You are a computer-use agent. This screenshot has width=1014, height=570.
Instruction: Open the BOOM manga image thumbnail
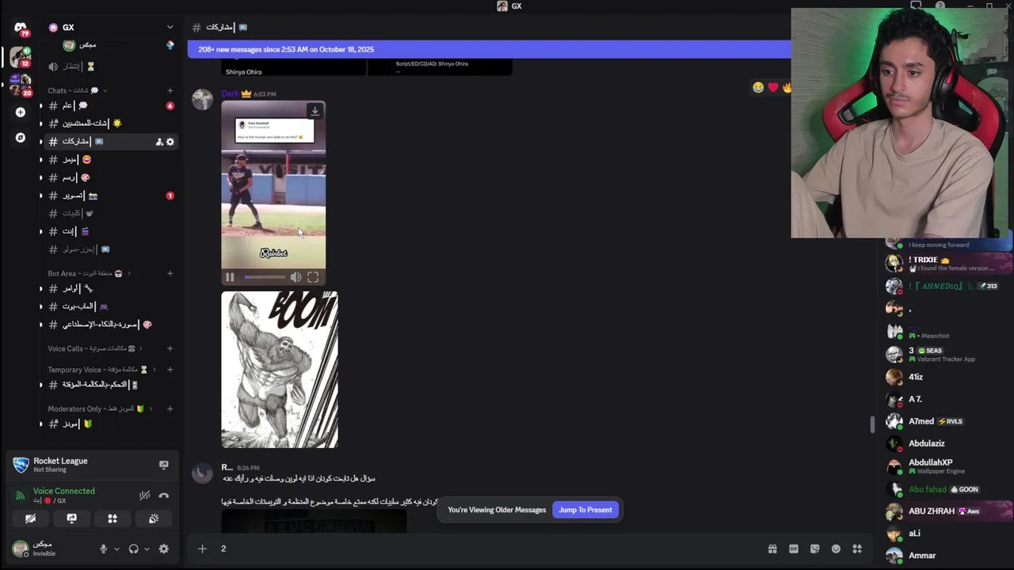pos(280,370)
